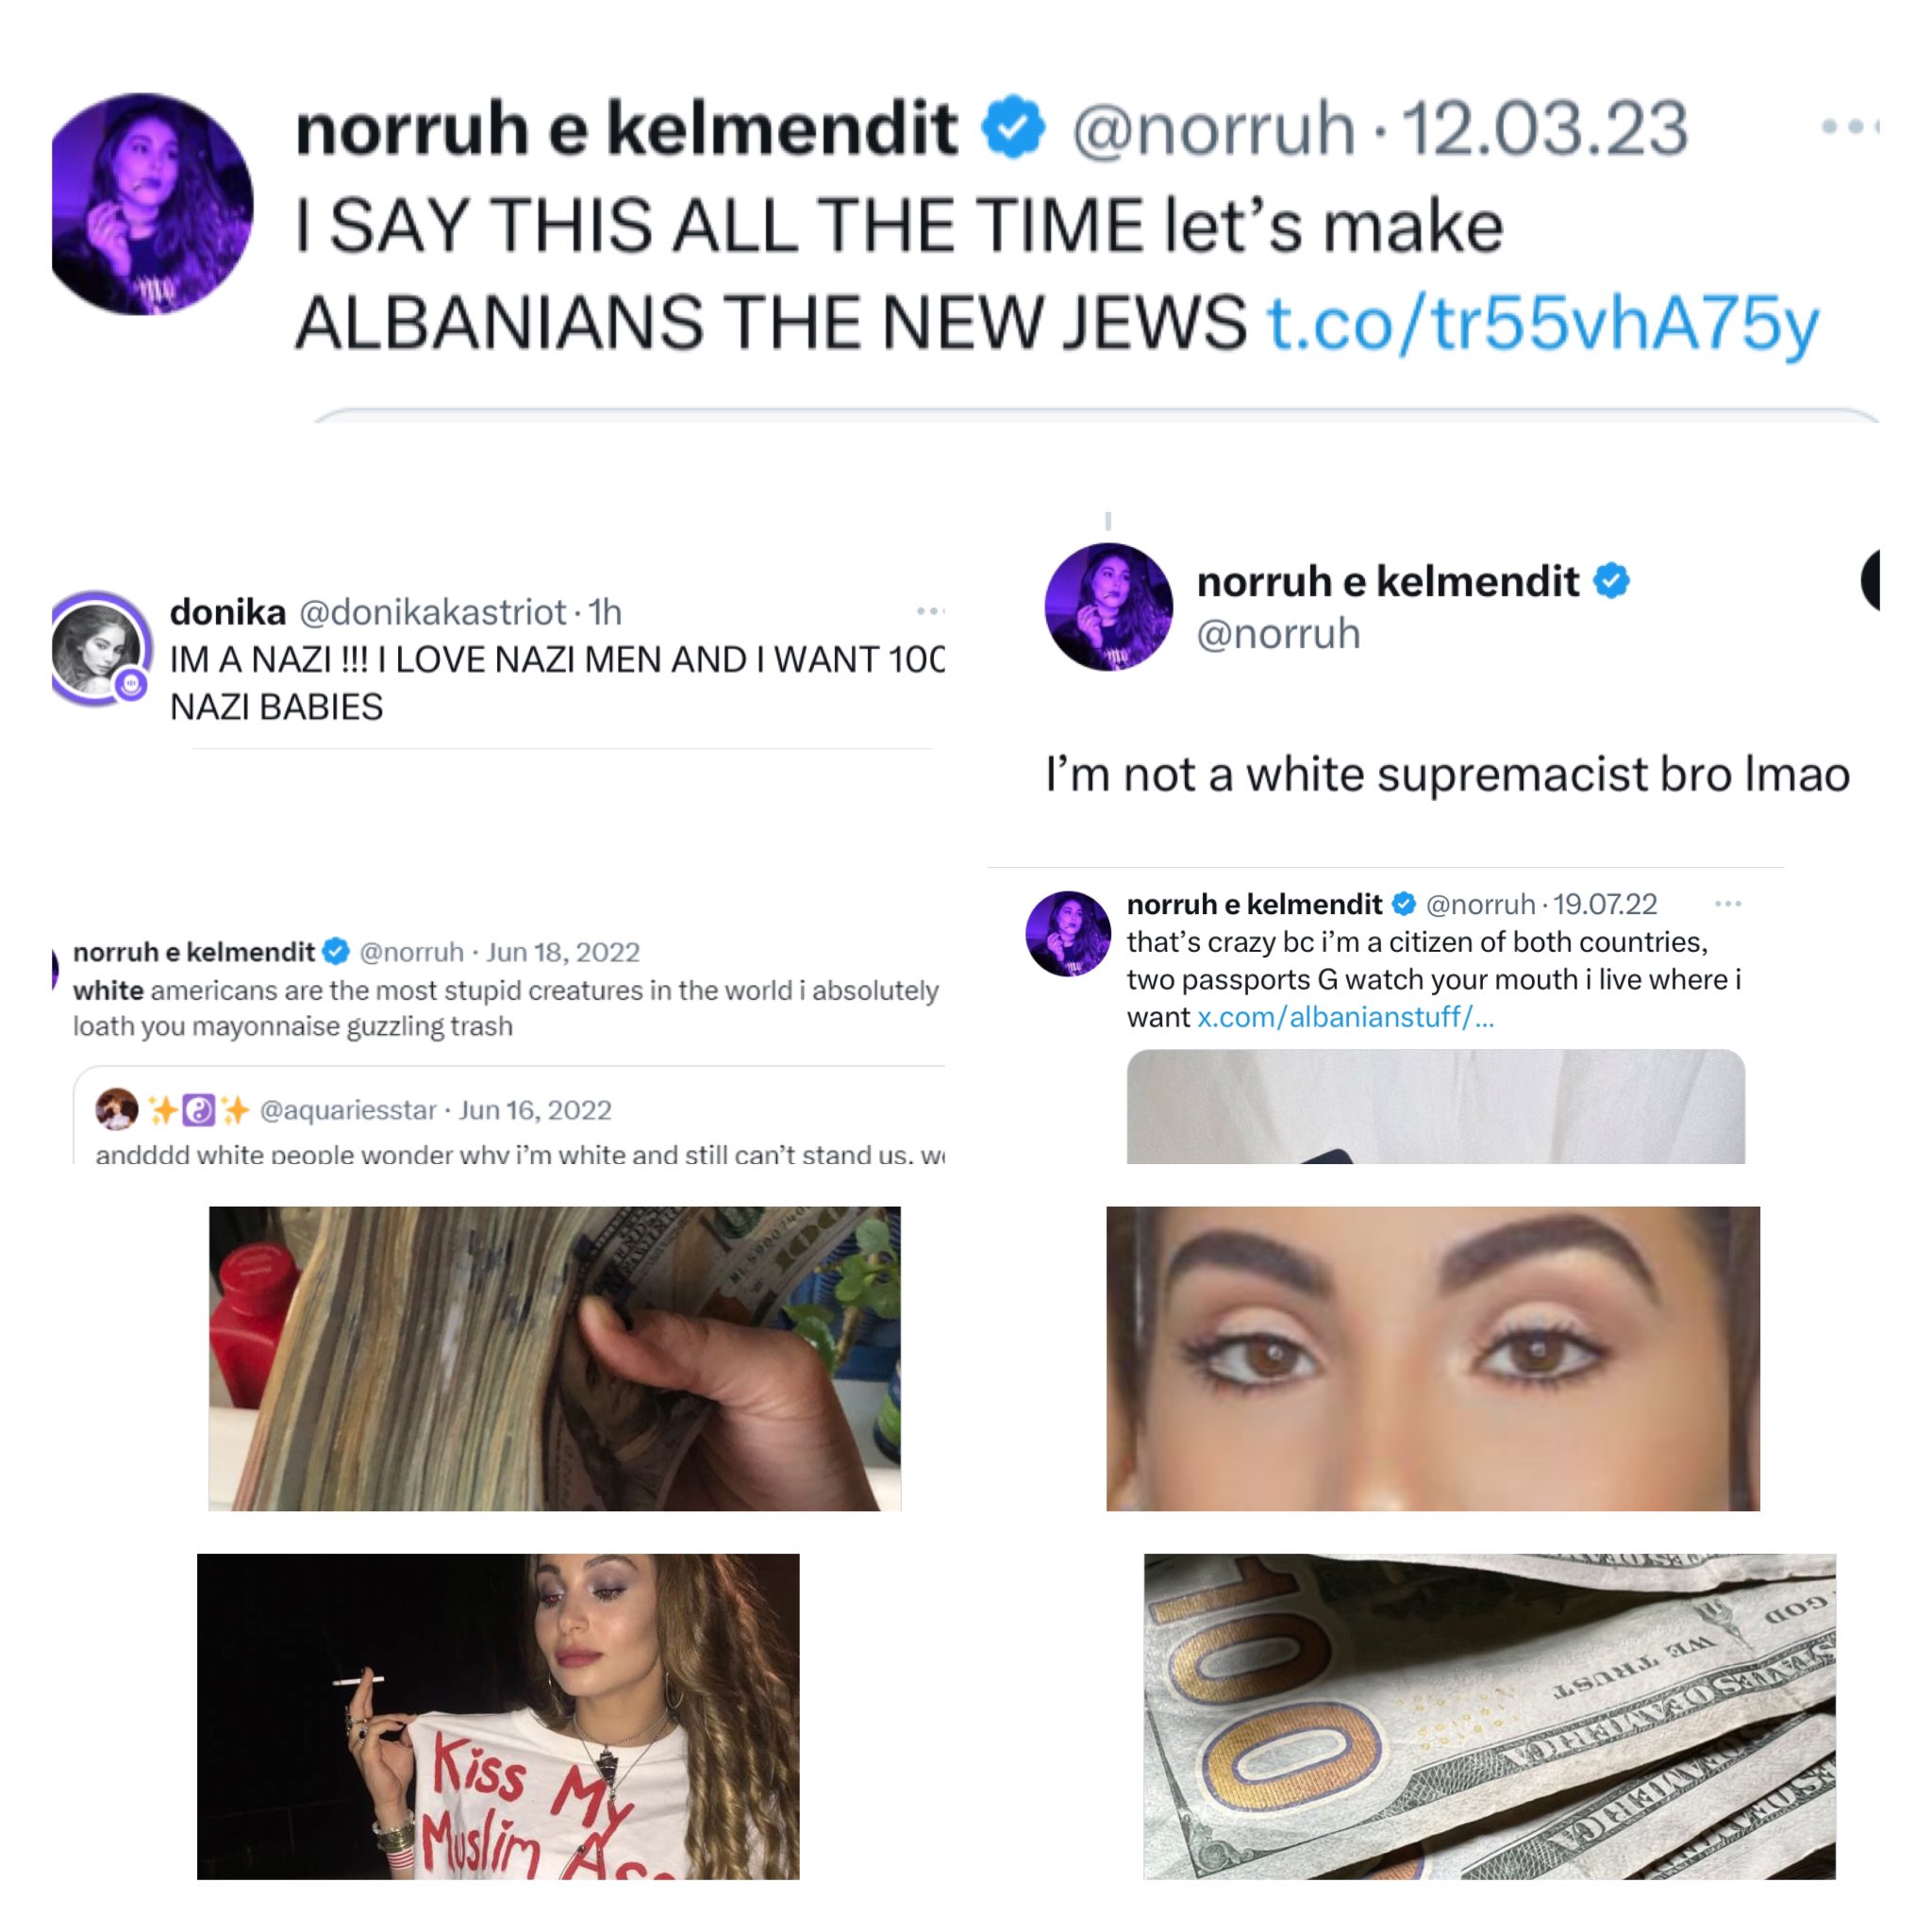Click the yin-yang emoji in the quoted username
The width and height of the screenshot is (1932, 1932).
(198, 1110)
